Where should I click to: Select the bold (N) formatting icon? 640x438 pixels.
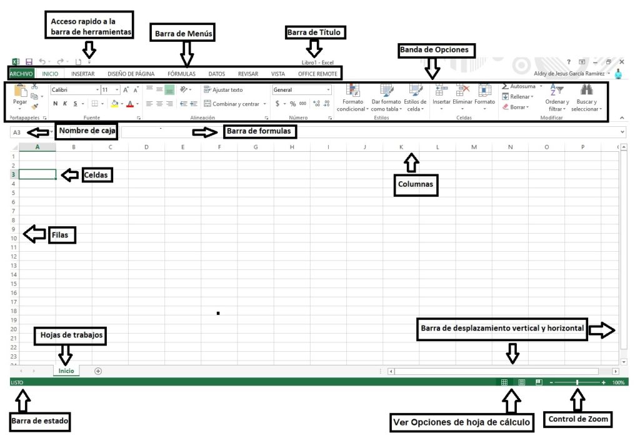coord(54,102)
